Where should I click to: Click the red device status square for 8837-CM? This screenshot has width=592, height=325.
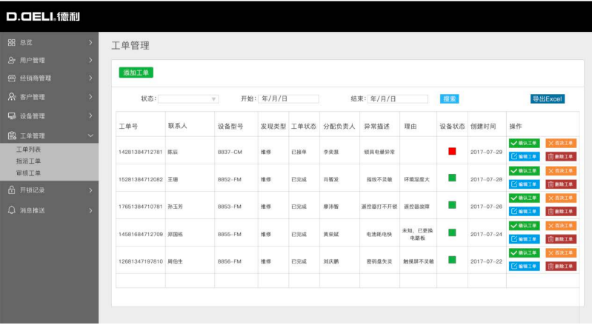(452, 151)
